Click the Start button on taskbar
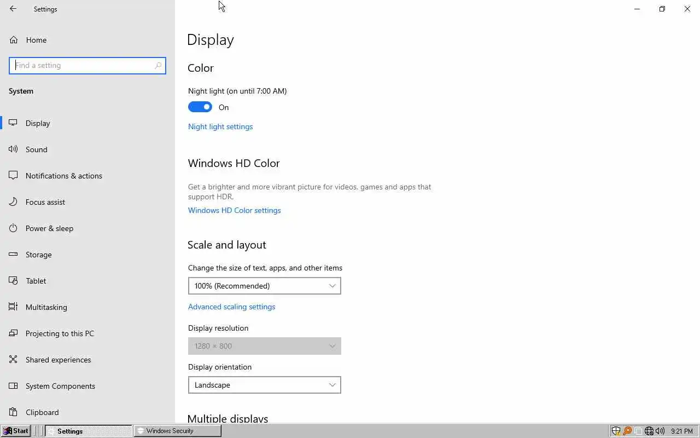Screen dimensions: 700x438 point(16,431)
